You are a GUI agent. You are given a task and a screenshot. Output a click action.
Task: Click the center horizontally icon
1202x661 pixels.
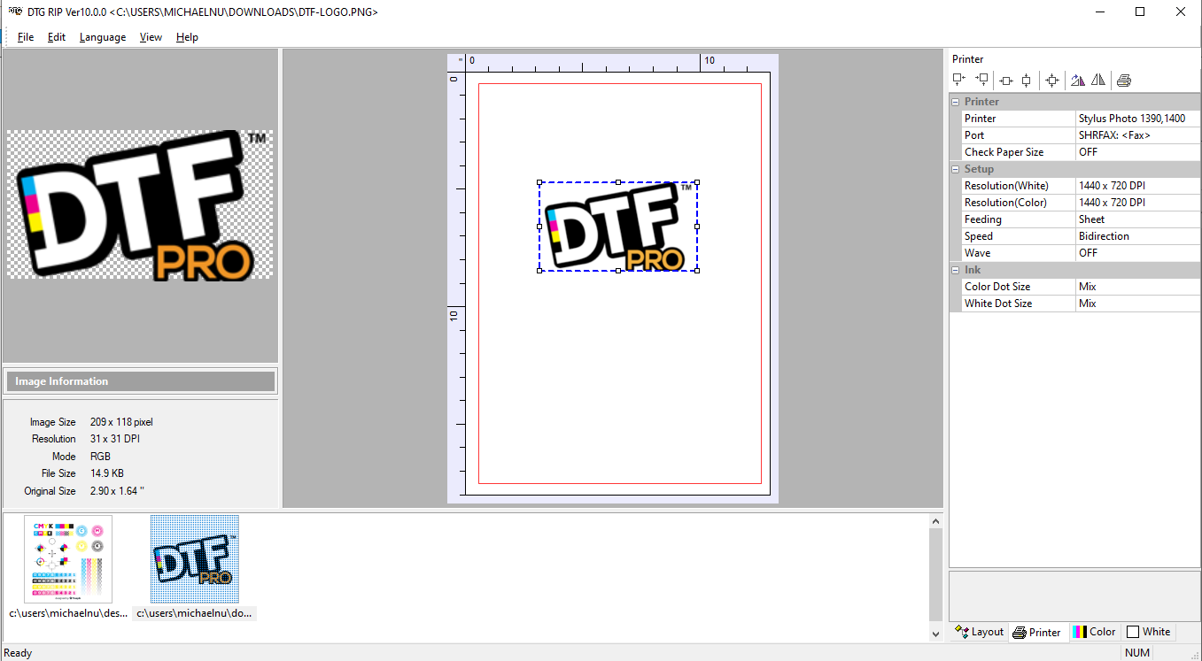[x=1006, y=81]
